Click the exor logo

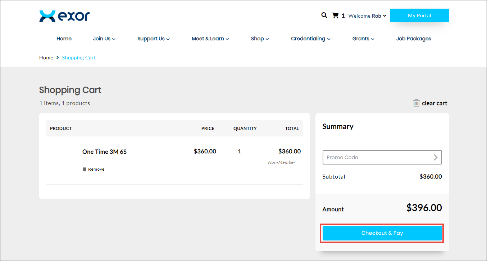[x=64, y=16]
